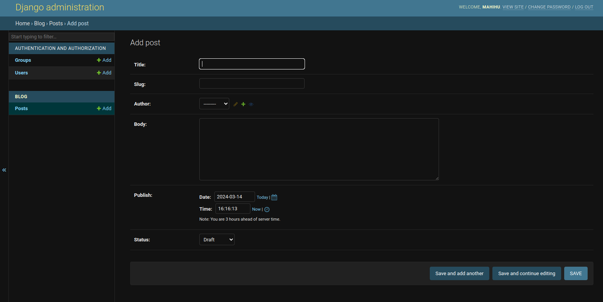Viewport: 603px width, 302px height.
Task: Go to Home in the breadcrumbs
Action: tap(23, 24)
